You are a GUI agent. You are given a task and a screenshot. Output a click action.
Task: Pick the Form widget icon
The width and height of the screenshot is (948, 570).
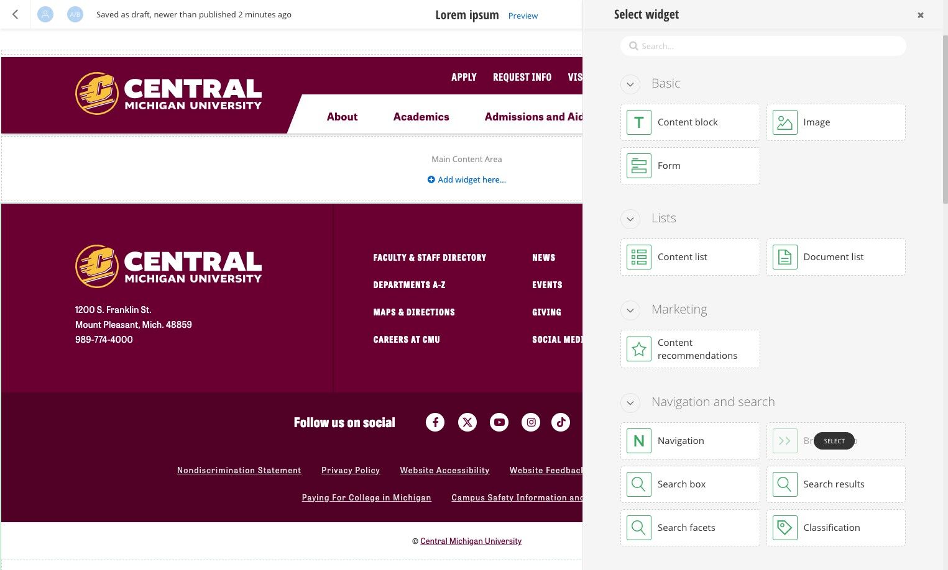pyautogui.click(x=639, y=166)
